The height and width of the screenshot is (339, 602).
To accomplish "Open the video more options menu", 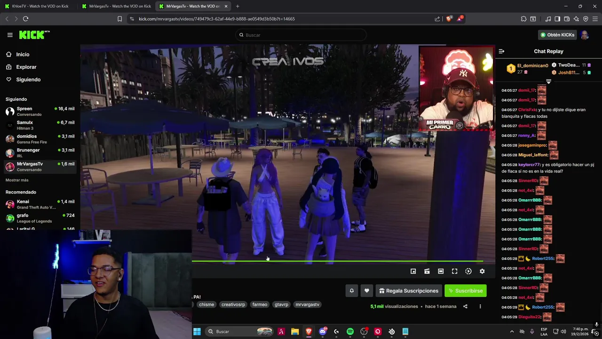I will pos(480,307).
